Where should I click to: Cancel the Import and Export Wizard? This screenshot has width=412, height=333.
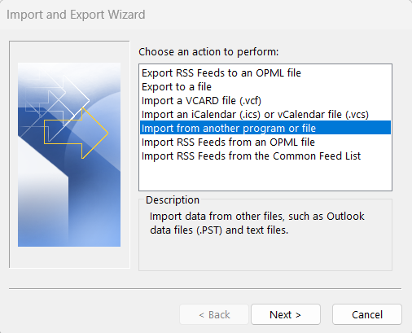(367, 314)
